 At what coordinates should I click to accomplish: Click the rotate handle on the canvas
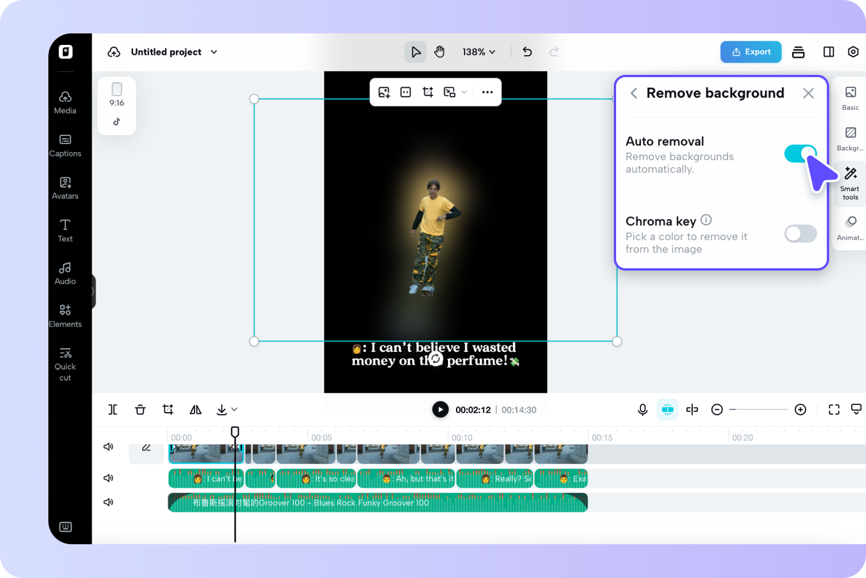click(436, 359)
